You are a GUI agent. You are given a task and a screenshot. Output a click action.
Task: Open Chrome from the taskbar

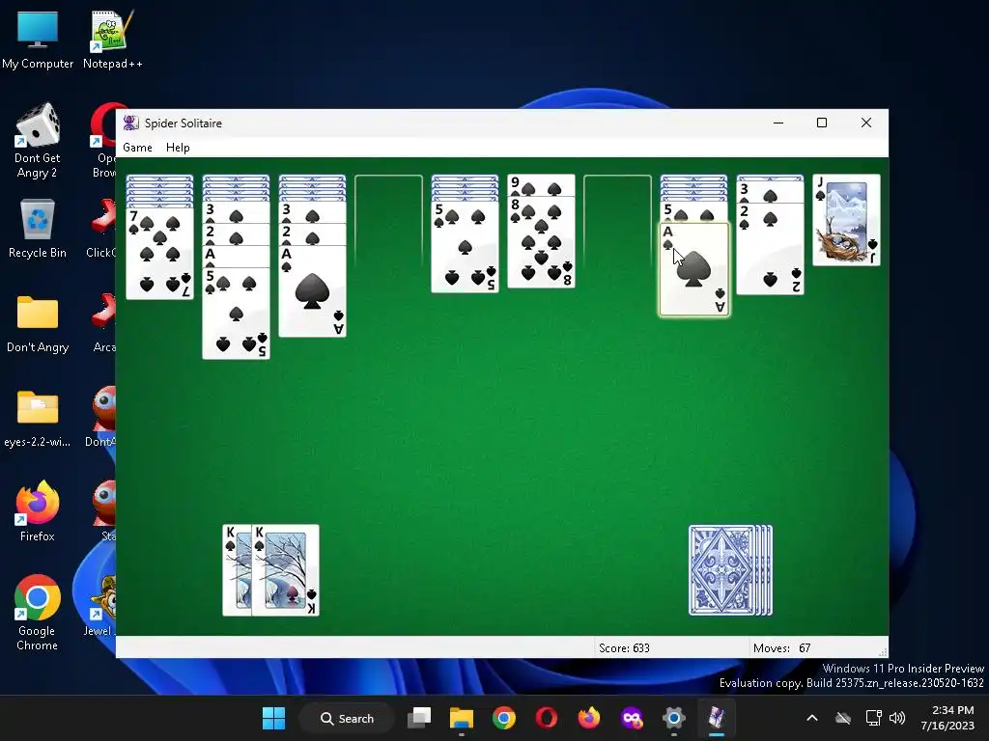point(504,718)
